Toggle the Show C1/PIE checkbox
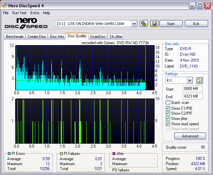 (168, 108)
